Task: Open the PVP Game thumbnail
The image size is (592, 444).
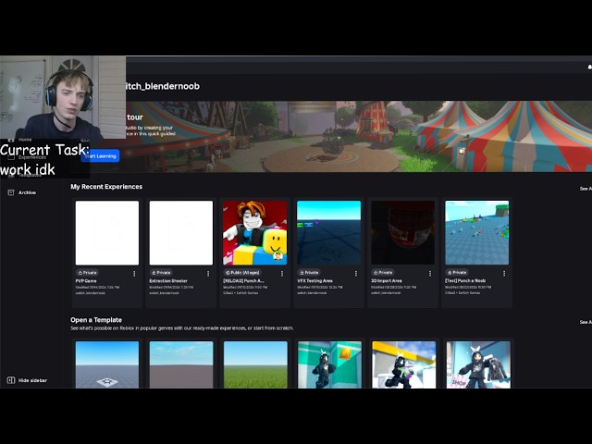Action: click(x=107, y=232)
